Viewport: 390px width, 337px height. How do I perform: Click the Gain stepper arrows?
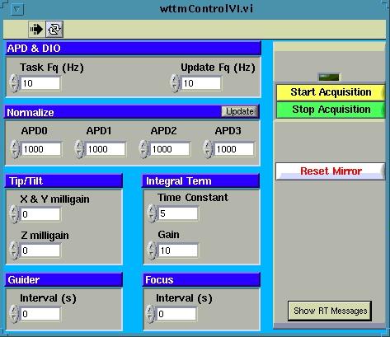pyautogui.click(x=152, y=250)
